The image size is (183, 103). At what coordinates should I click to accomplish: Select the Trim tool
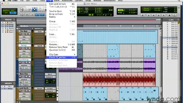point(29,9)
